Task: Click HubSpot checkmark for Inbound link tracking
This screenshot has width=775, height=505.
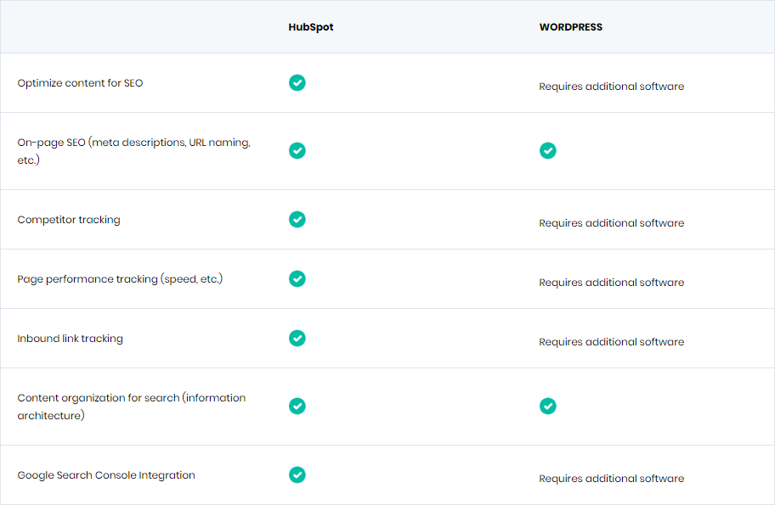Action: [297, 338]
